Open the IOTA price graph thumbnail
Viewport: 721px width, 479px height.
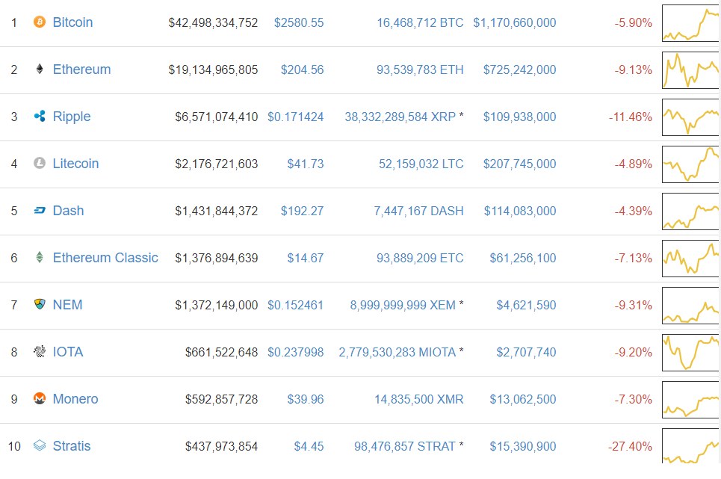[x=690, y=353]
